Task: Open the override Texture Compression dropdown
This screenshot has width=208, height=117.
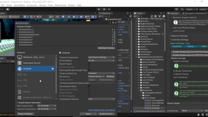Action: [x=47, y=109]
